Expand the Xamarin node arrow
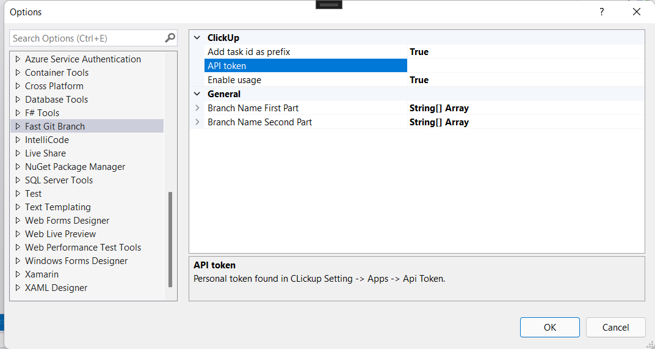This screenshot has height=349, width=655. click(x=18, y=274)
